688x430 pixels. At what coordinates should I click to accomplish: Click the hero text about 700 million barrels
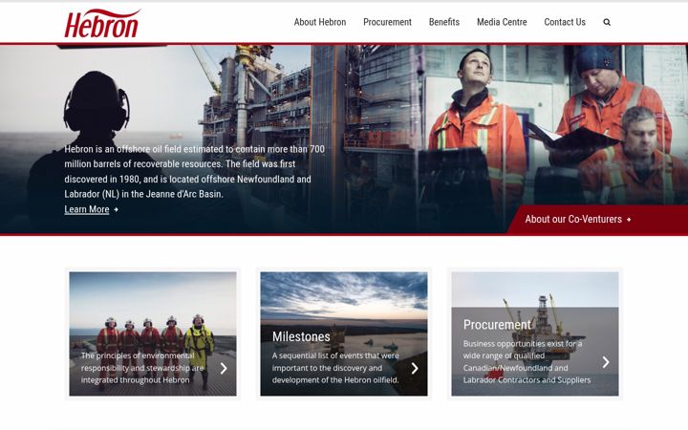click(194, 172)
